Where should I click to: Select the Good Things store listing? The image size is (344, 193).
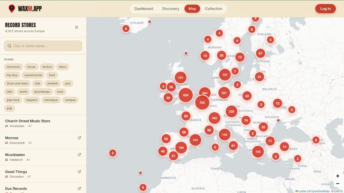click(43, 174)
